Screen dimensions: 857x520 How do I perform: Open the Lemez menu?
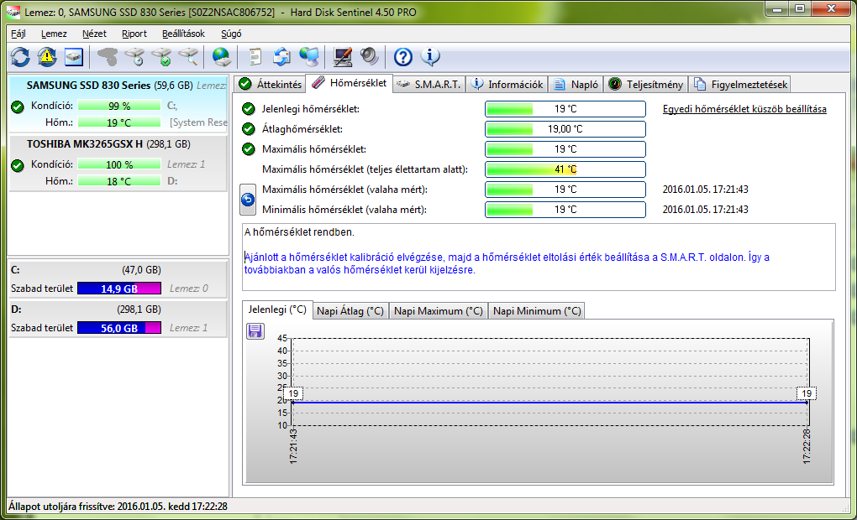pyautogui.click(x=54, y=34)
